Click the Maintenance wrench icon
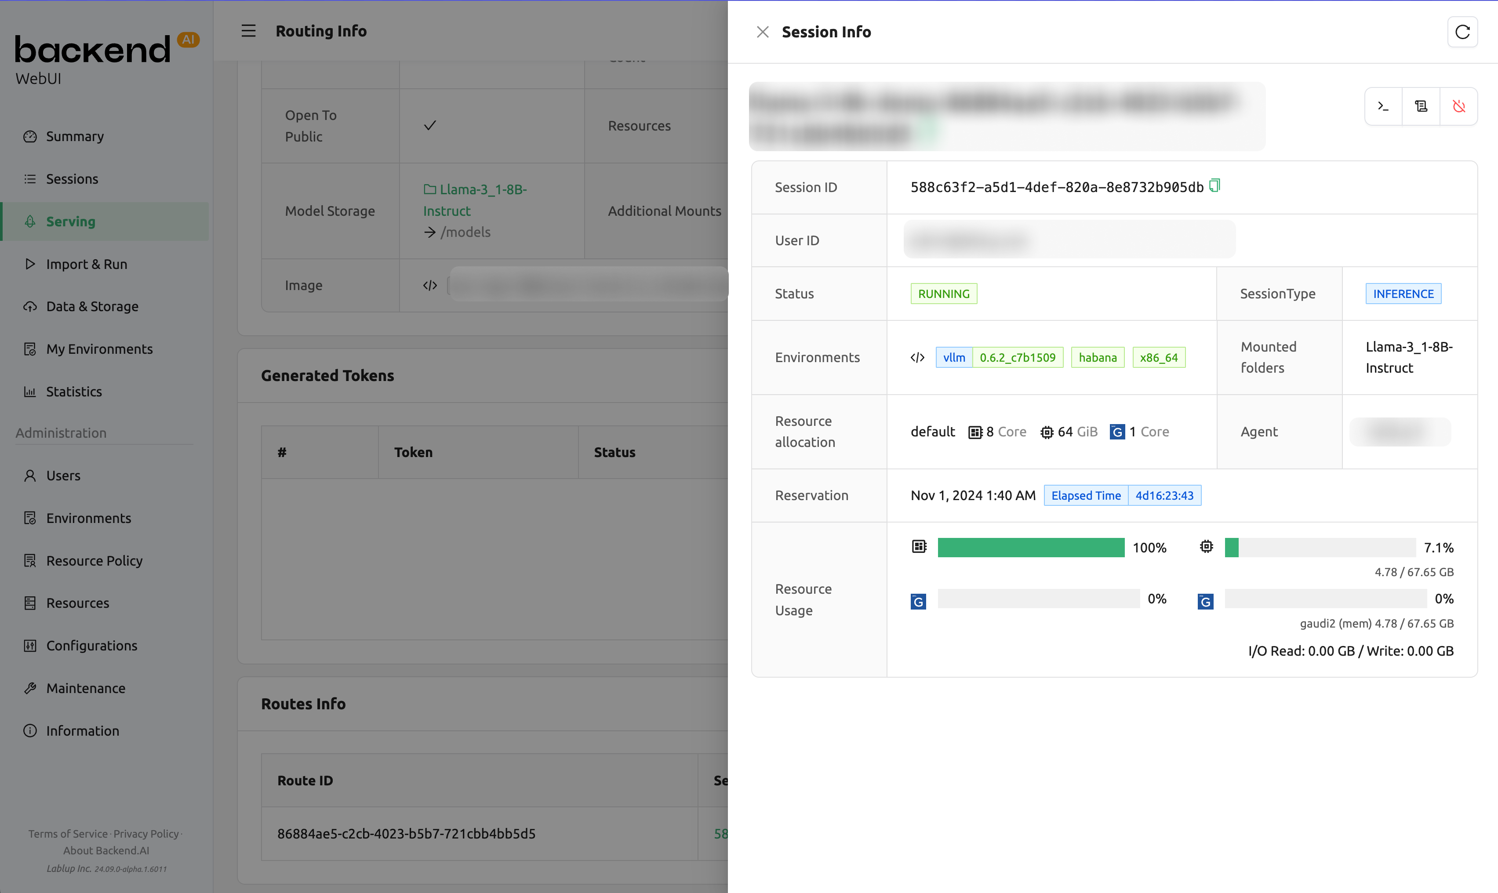 [29, 688]
